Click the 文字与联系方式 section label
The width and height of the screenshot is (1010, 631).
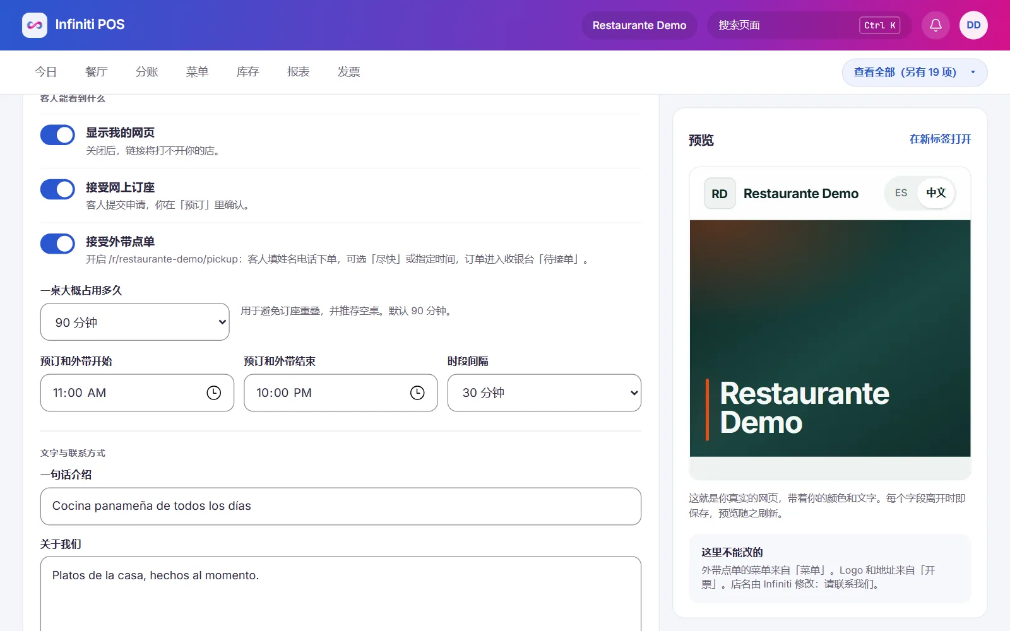73,453
